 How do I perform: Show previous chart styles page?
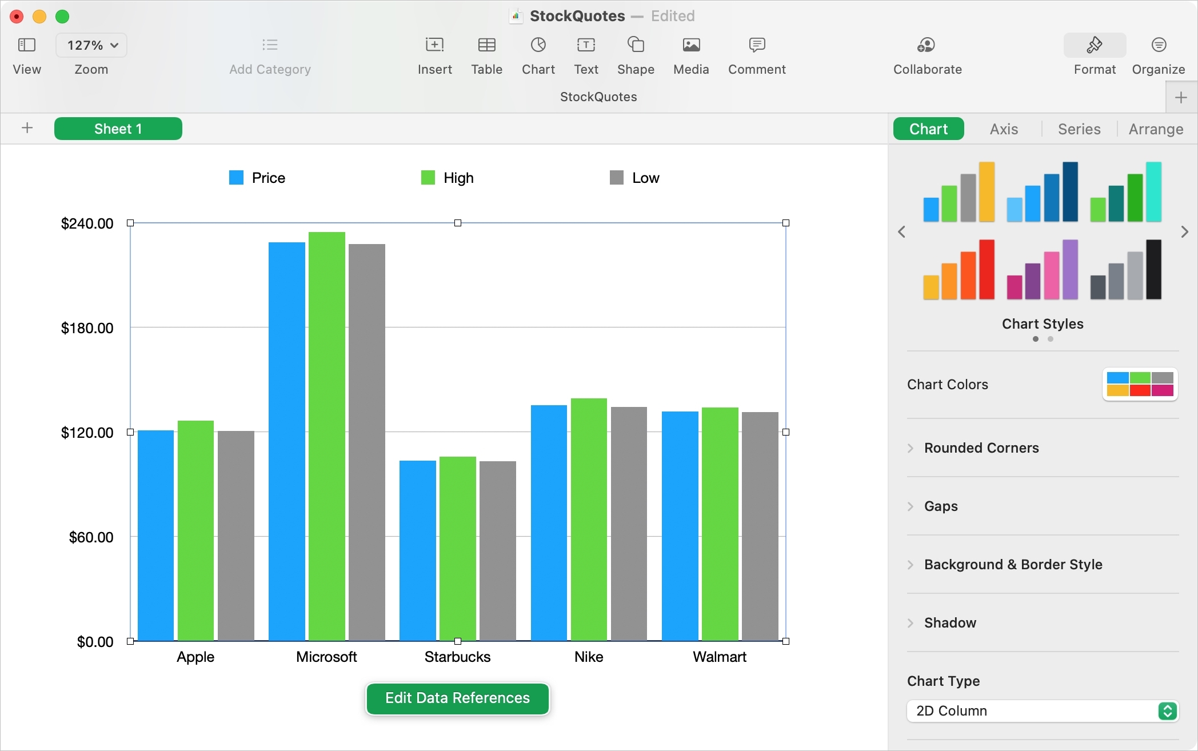[901, 231]
